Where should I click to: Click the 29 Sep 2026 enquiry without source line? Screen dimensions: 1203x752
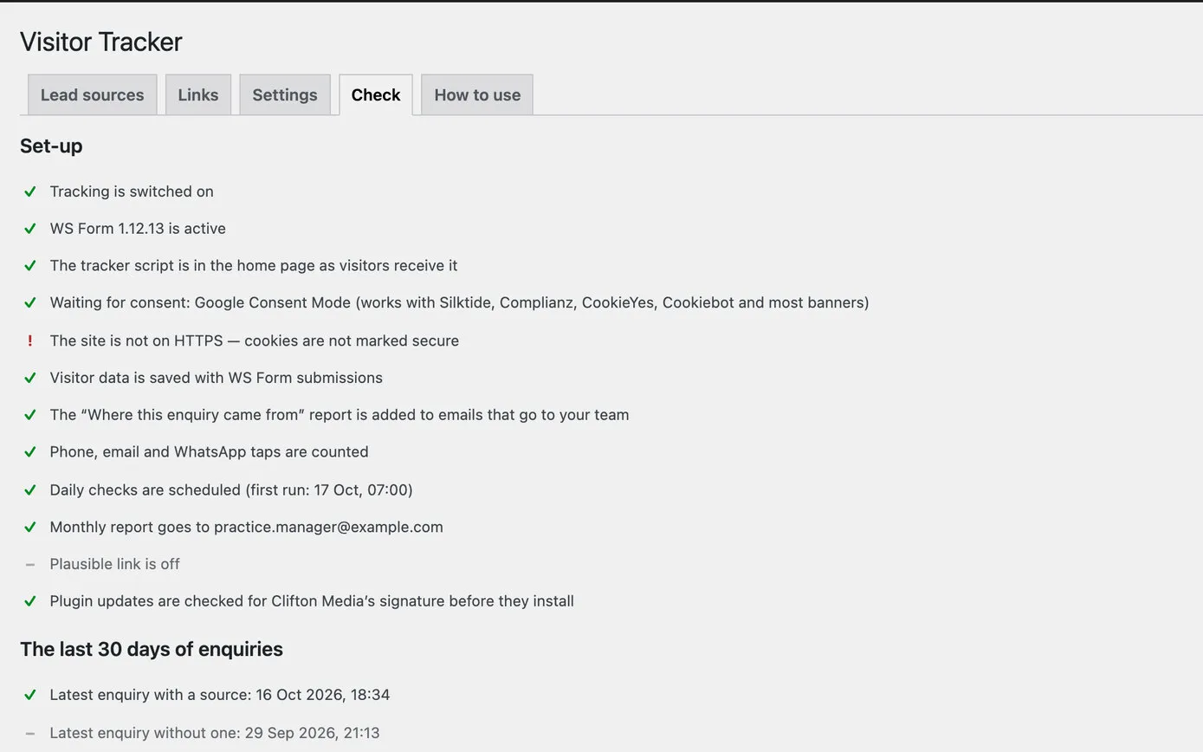click(x=215, y=733)
